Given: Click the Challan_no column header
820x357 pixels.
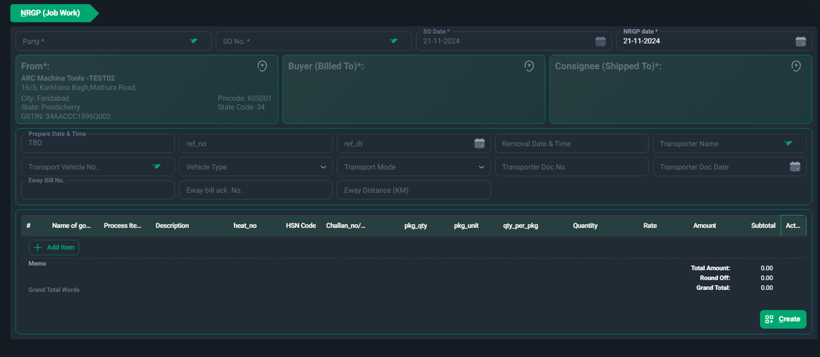Looking at the screenshot, I should pyautogui.click(x=346, y=226).
